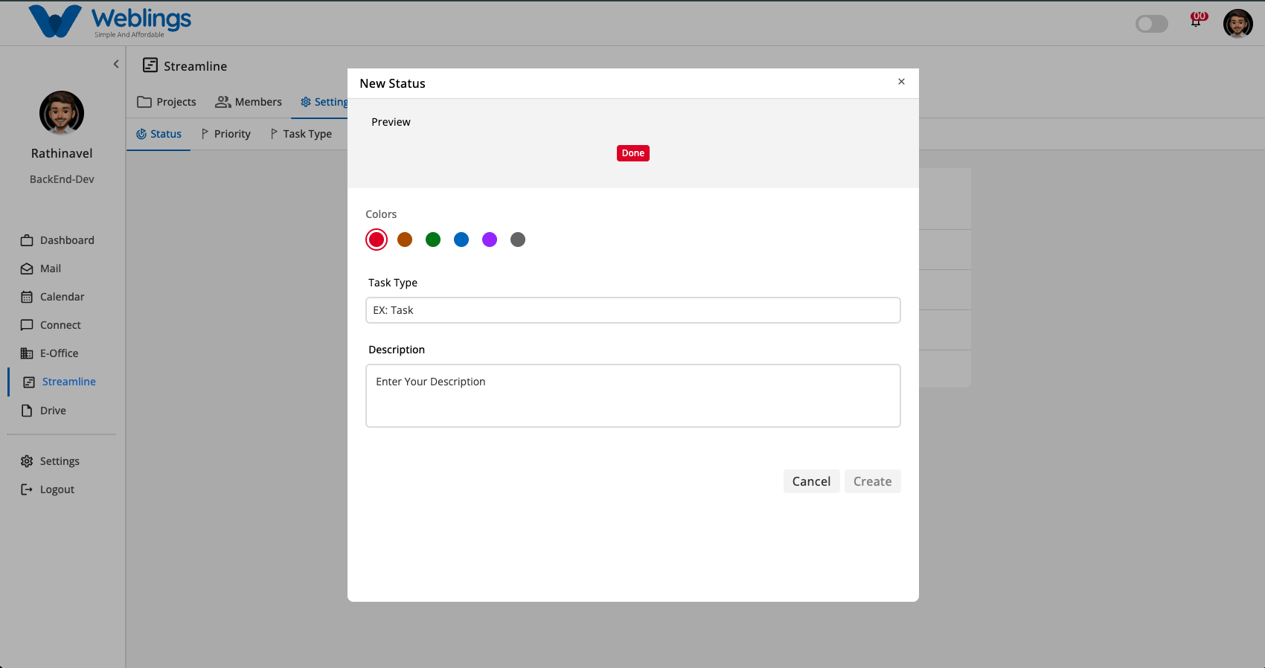
Task: Pick the purple color swatch
Action: [490, 240]
